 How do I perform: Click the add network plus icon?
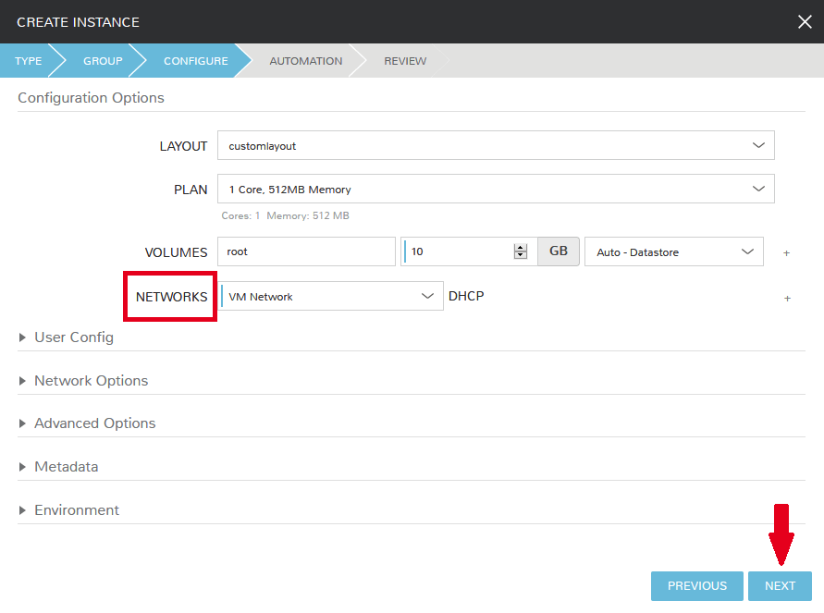pos(787,298)
